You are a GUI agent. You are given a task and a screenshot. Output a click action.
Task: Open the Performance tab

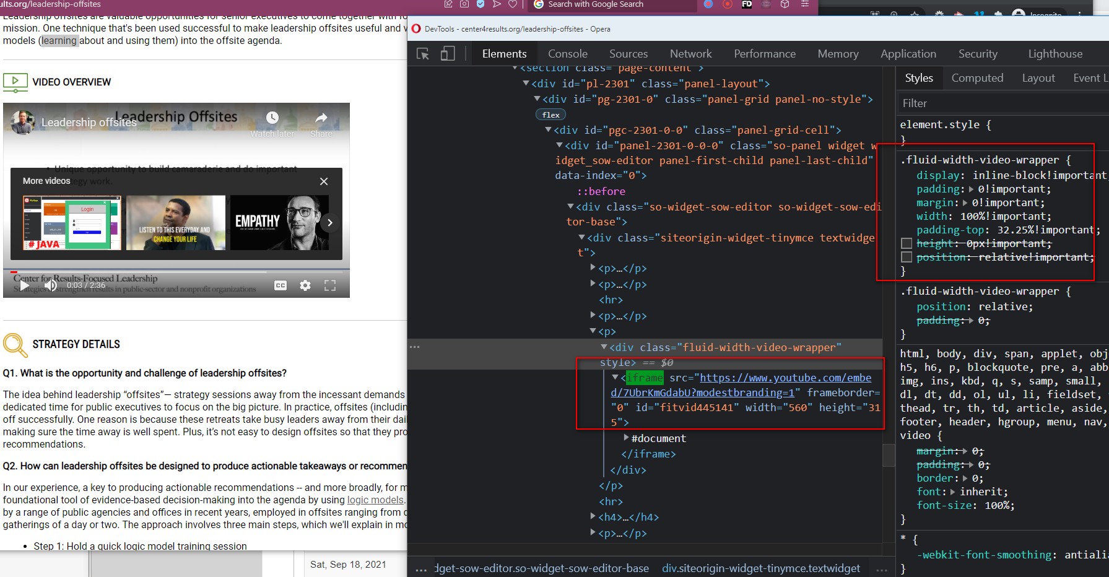click(x=765, y=54)
